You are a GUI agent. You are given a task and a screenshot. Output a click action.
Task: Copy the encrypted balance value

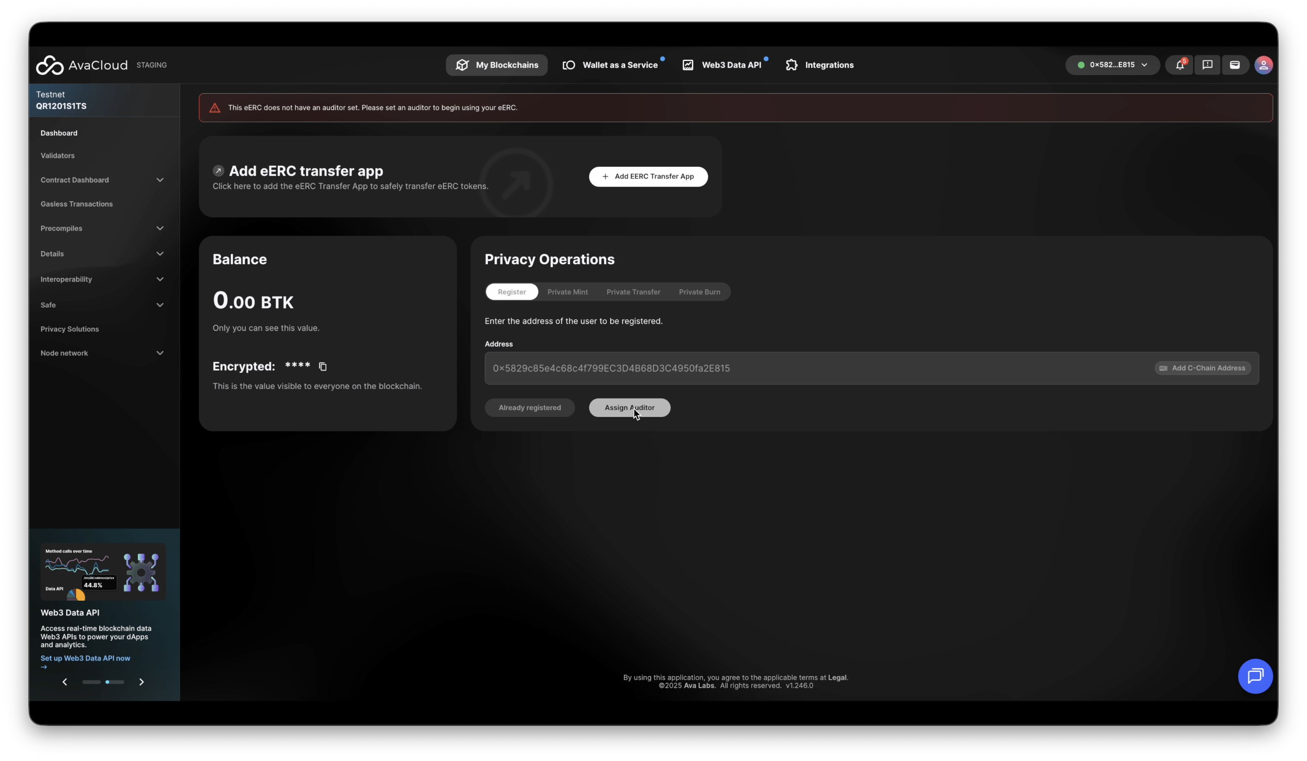point(323,367)
